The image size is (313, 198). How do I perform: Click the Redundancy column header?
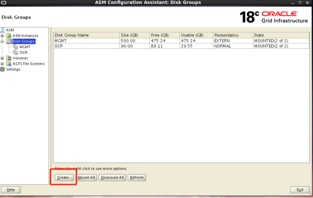point(233,35)
